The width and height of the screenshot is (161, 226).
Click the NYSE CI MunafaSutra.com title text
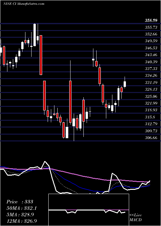click(x=24, y=4)
